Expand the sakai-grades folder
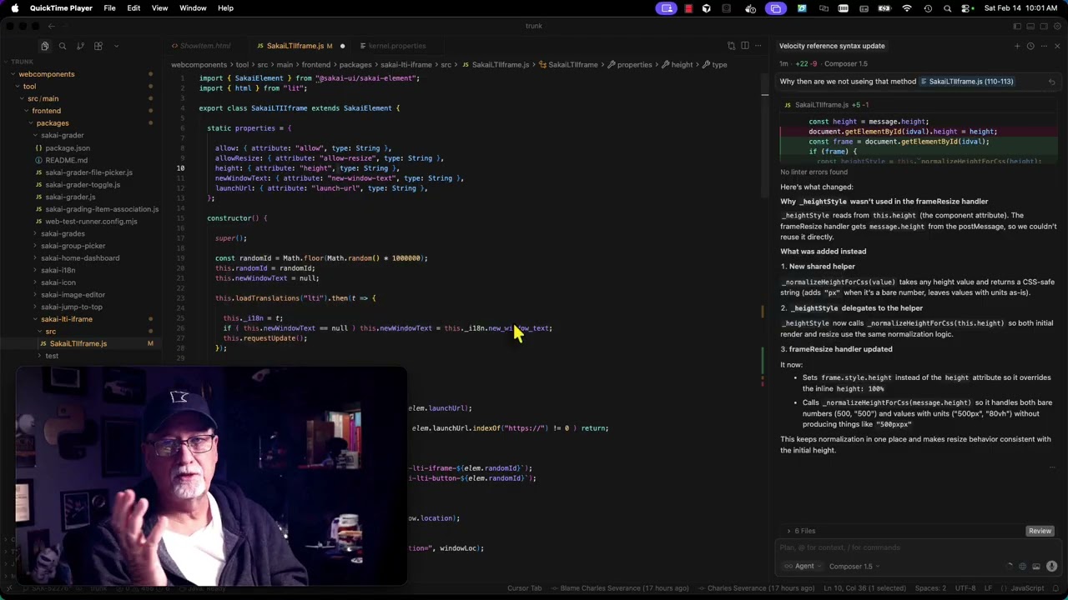Screen dimensions: 1068x600 tap(63, 233)
